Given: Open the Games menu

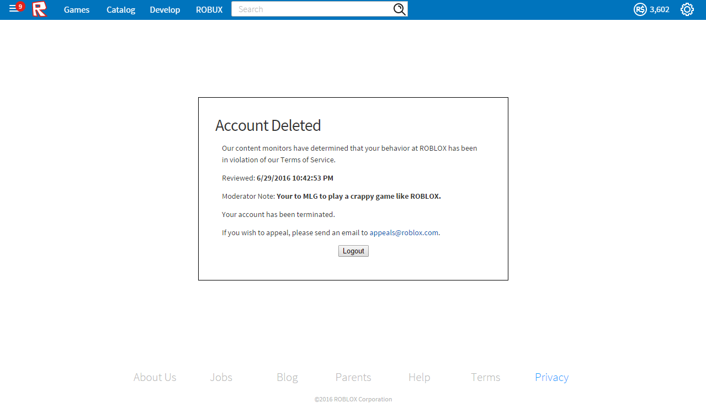Looking at the screenshot, I should 77,10.
